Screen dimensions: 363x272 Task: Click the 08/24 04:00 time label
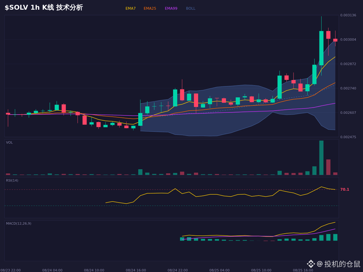[x=52, y=270]
